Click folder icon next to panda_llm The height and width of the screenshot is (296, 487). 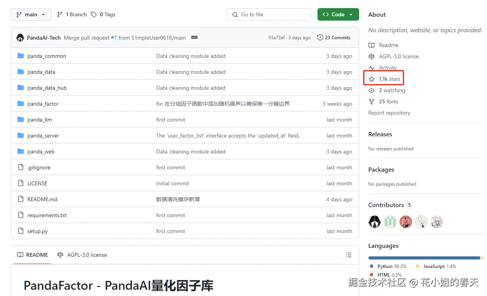[21, 120]
